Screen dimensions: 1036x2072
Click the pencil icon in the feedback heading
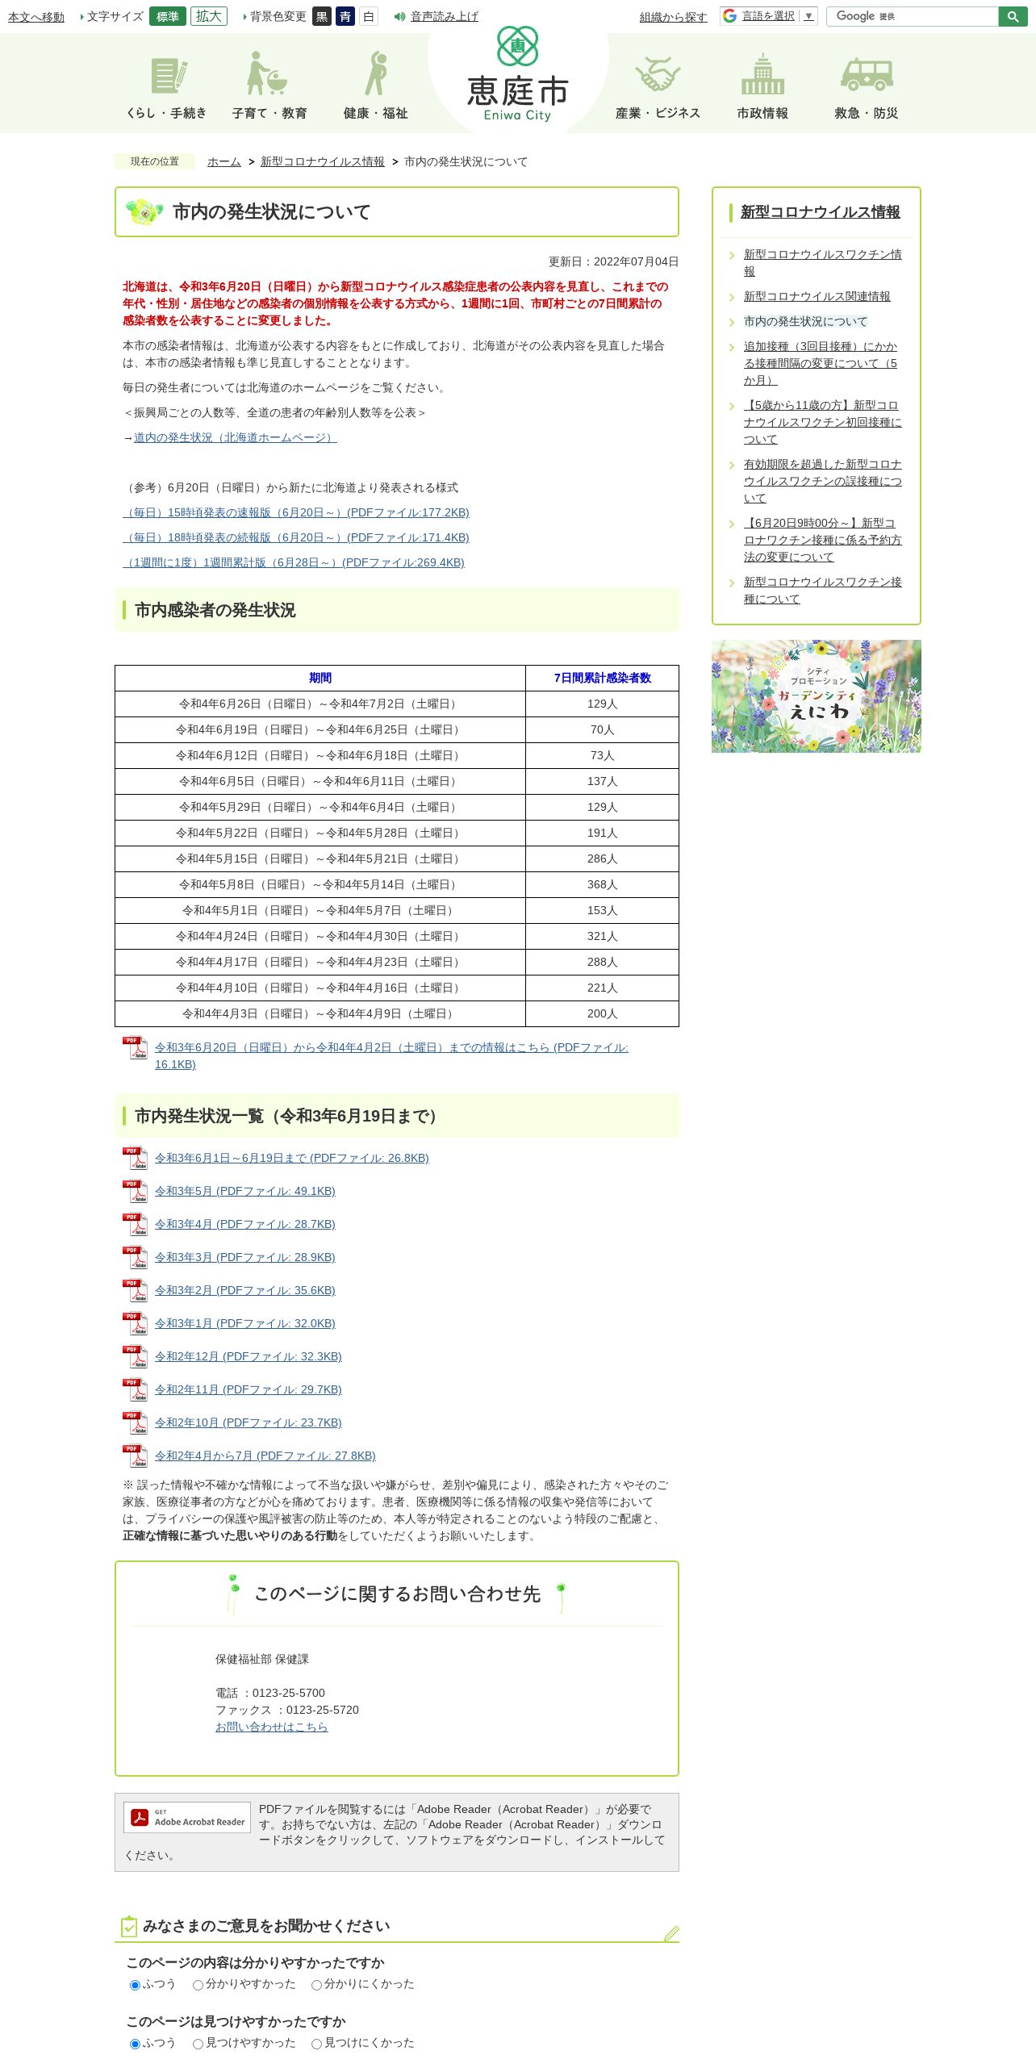[671, 1933]
